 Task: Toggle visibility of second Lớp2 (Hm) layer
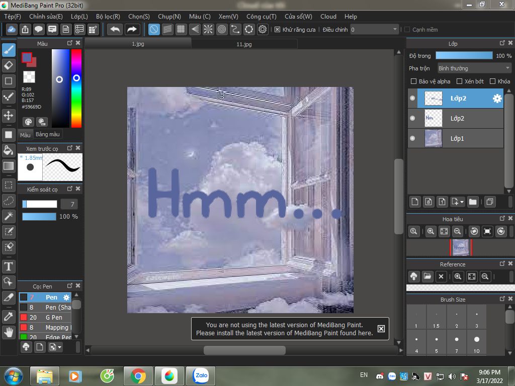412,118
